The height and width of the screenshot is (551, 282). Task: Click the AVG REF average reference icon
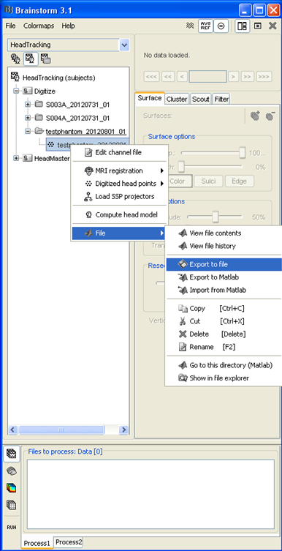click(x=205, y=26)
